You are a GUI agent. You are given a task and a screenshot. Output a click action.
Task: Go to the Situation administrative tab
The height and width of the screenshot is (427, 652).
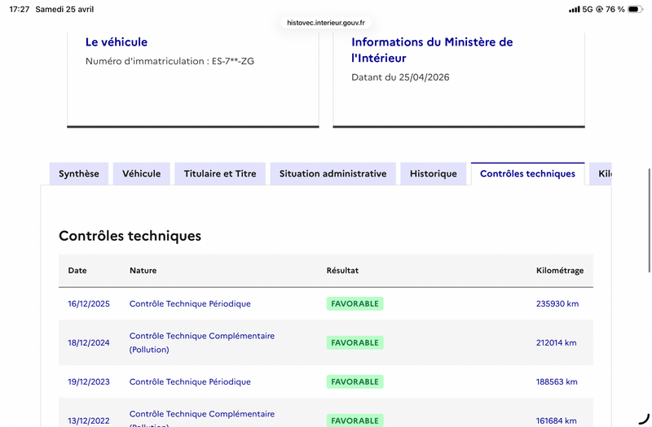pos(333,174)
